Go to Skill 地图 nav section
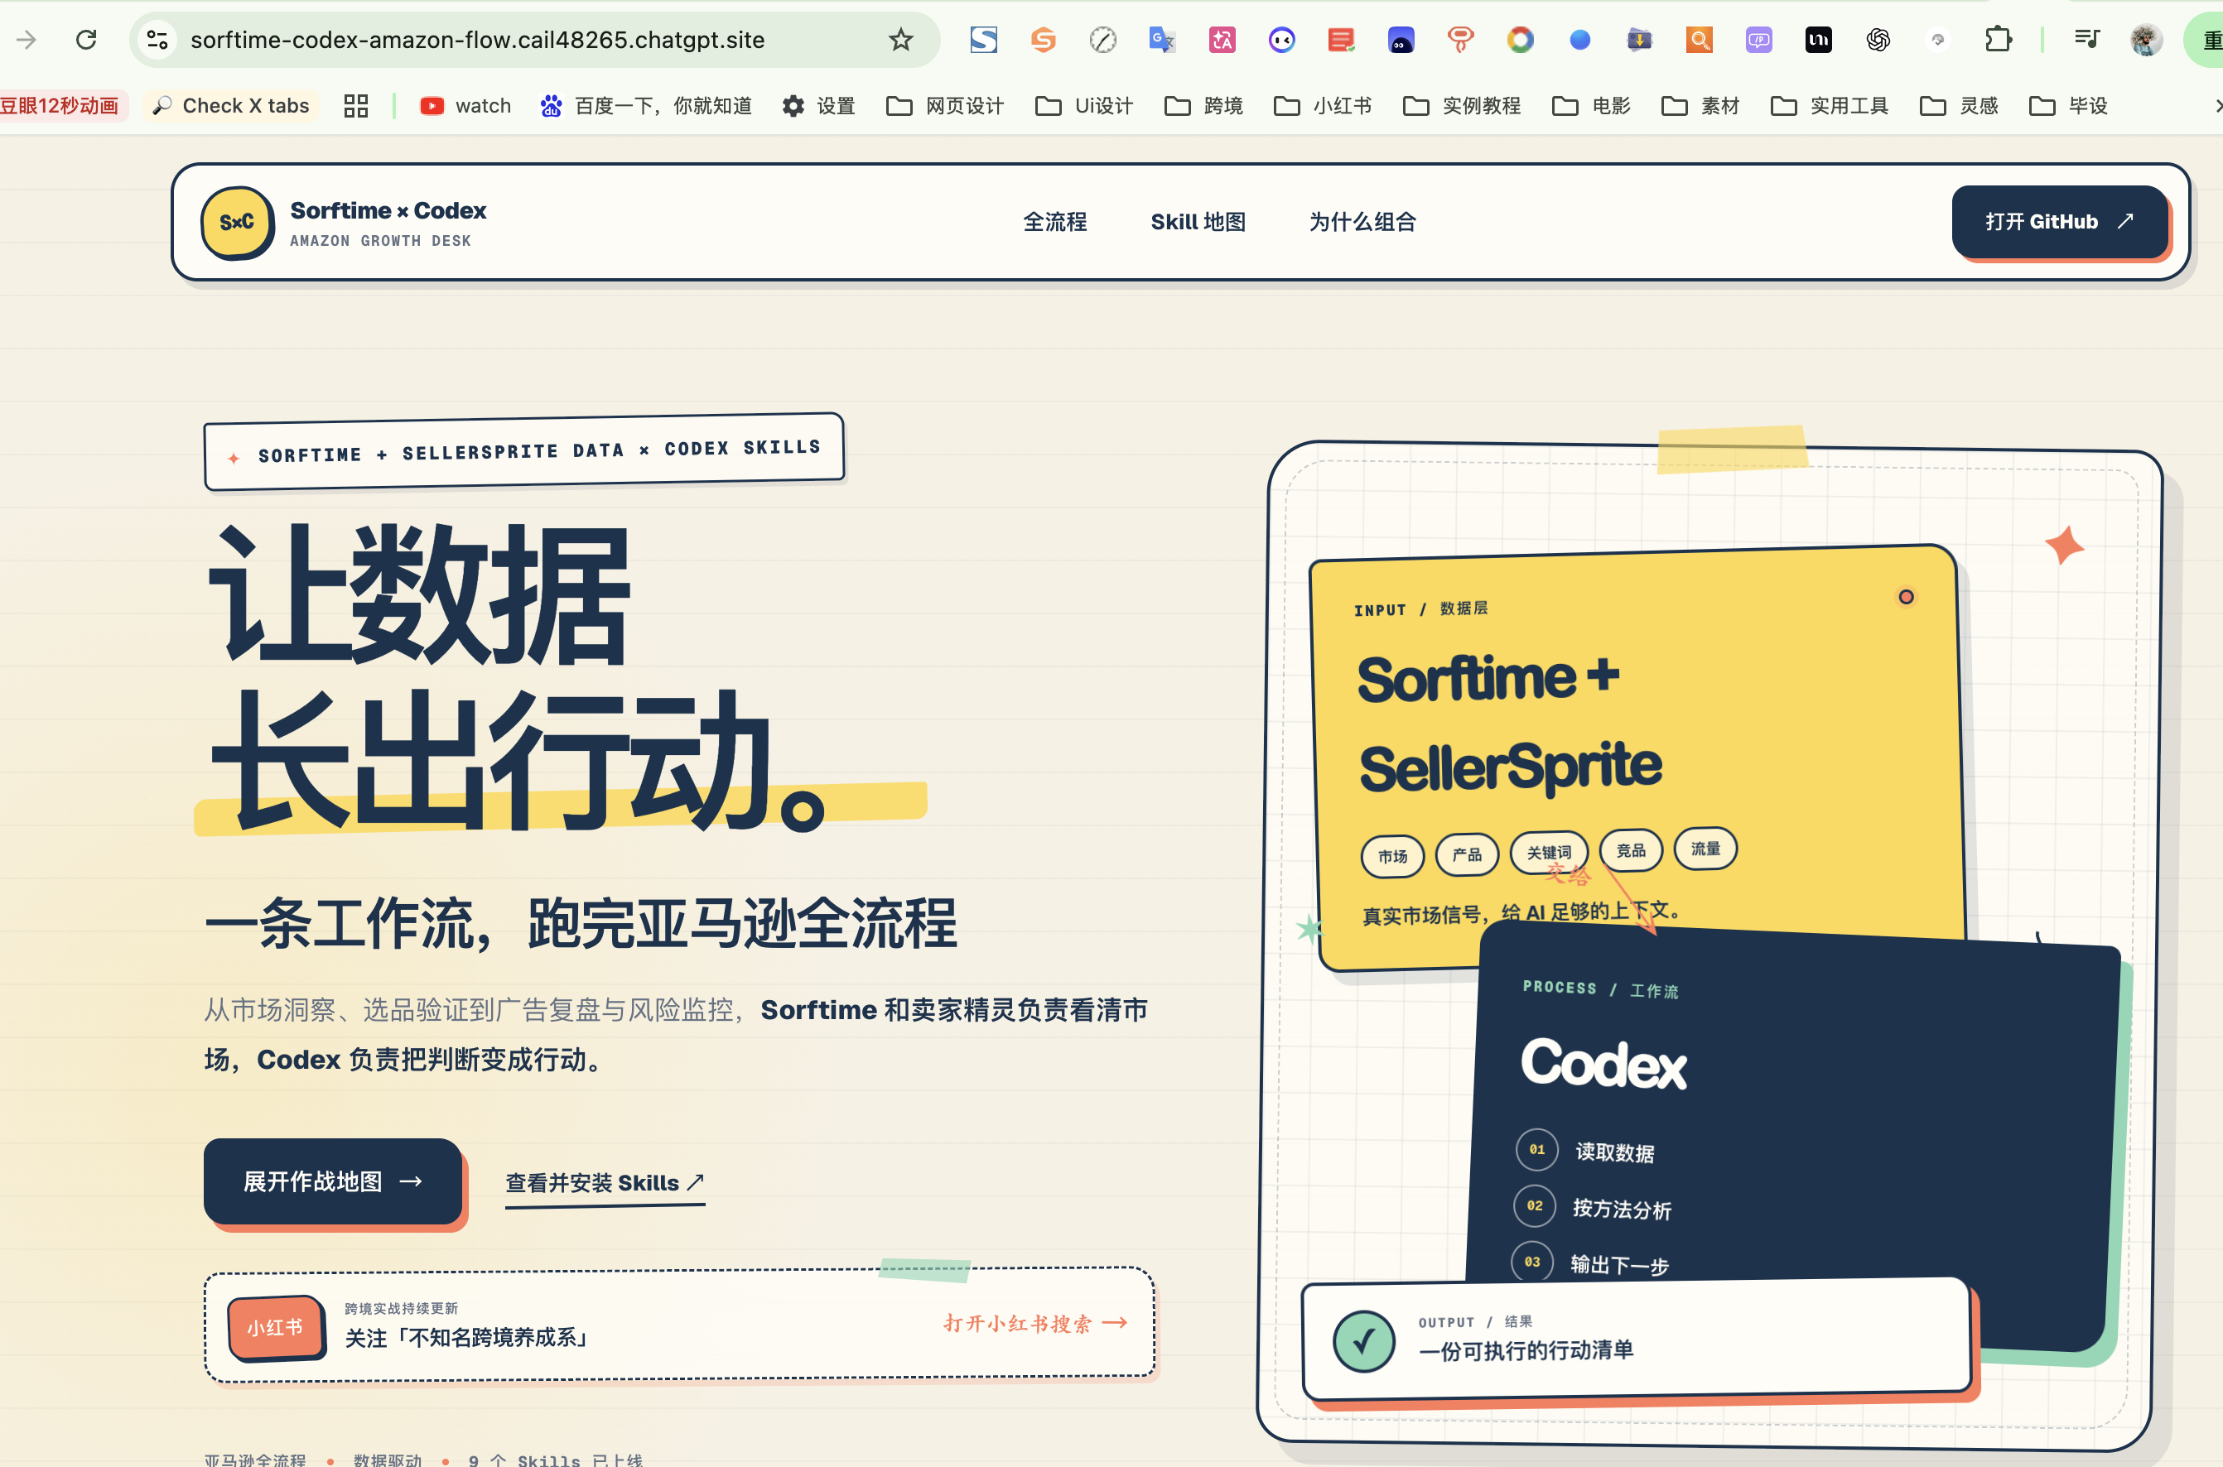This screenshot has width=2223, height=1467. pyautogui.click(x=1198, y=222)
